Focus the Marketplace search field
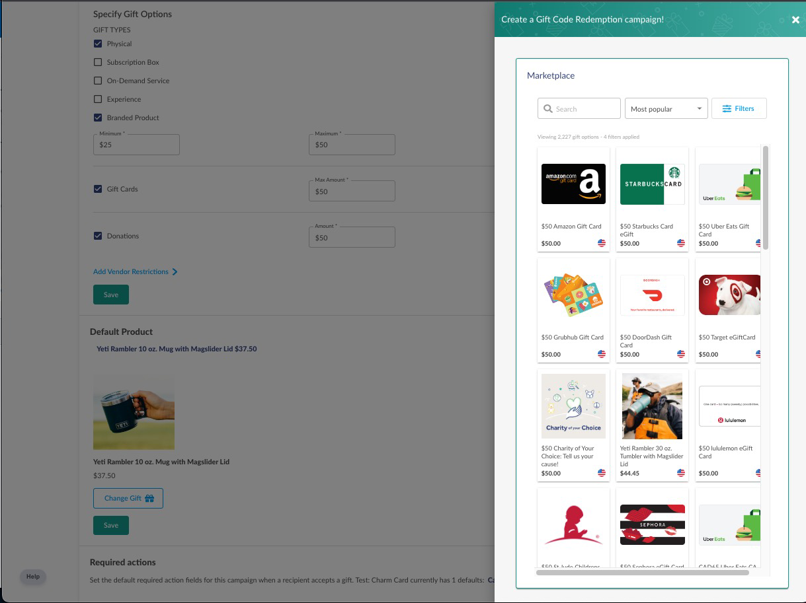The image size is (806, 603). coord(579,109)
